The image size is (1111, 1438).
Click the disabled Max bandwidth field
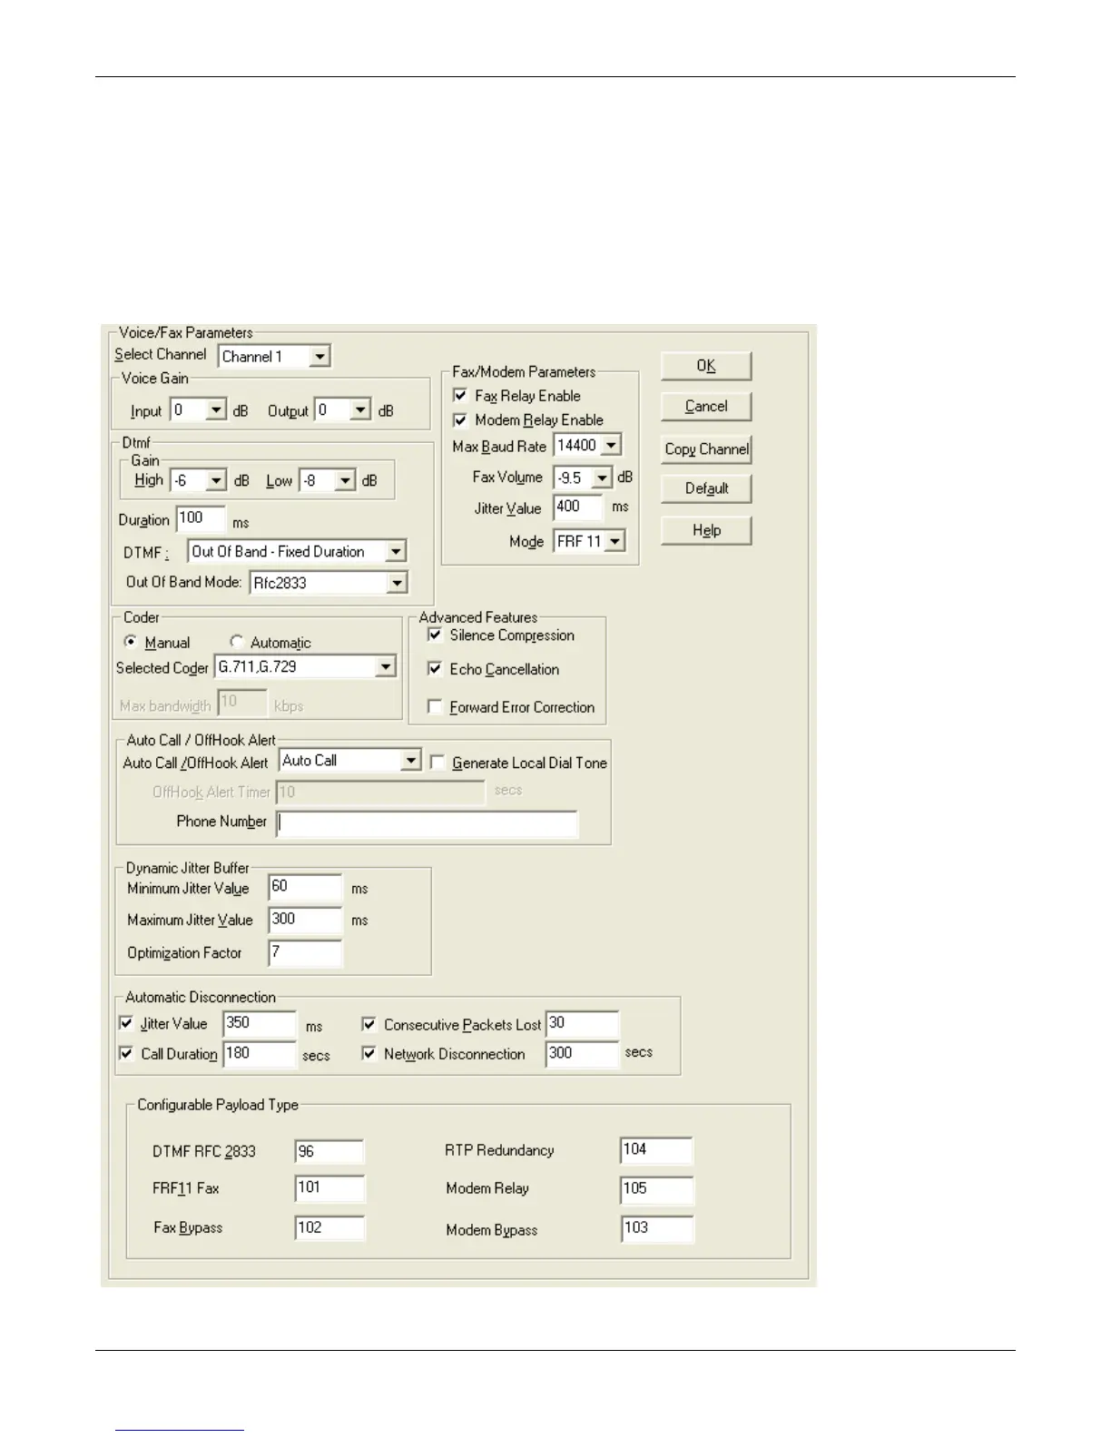(242, 704)
